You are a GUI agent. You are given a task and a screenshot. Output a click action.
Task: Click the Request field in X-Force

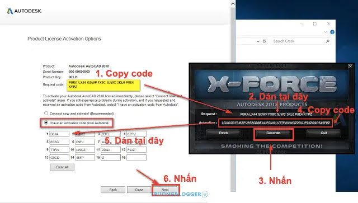point(276,114)
